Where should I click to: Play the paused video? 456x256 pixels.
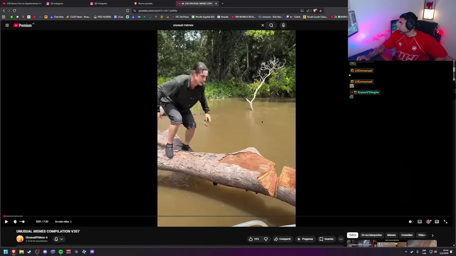pos(6,222)
